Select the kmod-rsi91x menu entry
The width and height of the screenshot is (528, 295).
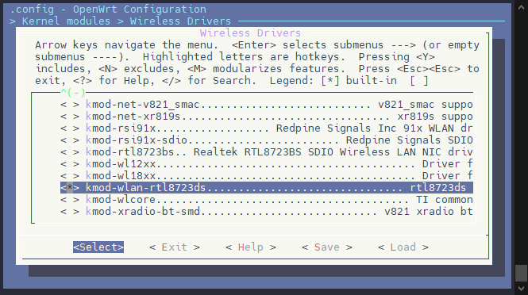click(x=267, y=128)
